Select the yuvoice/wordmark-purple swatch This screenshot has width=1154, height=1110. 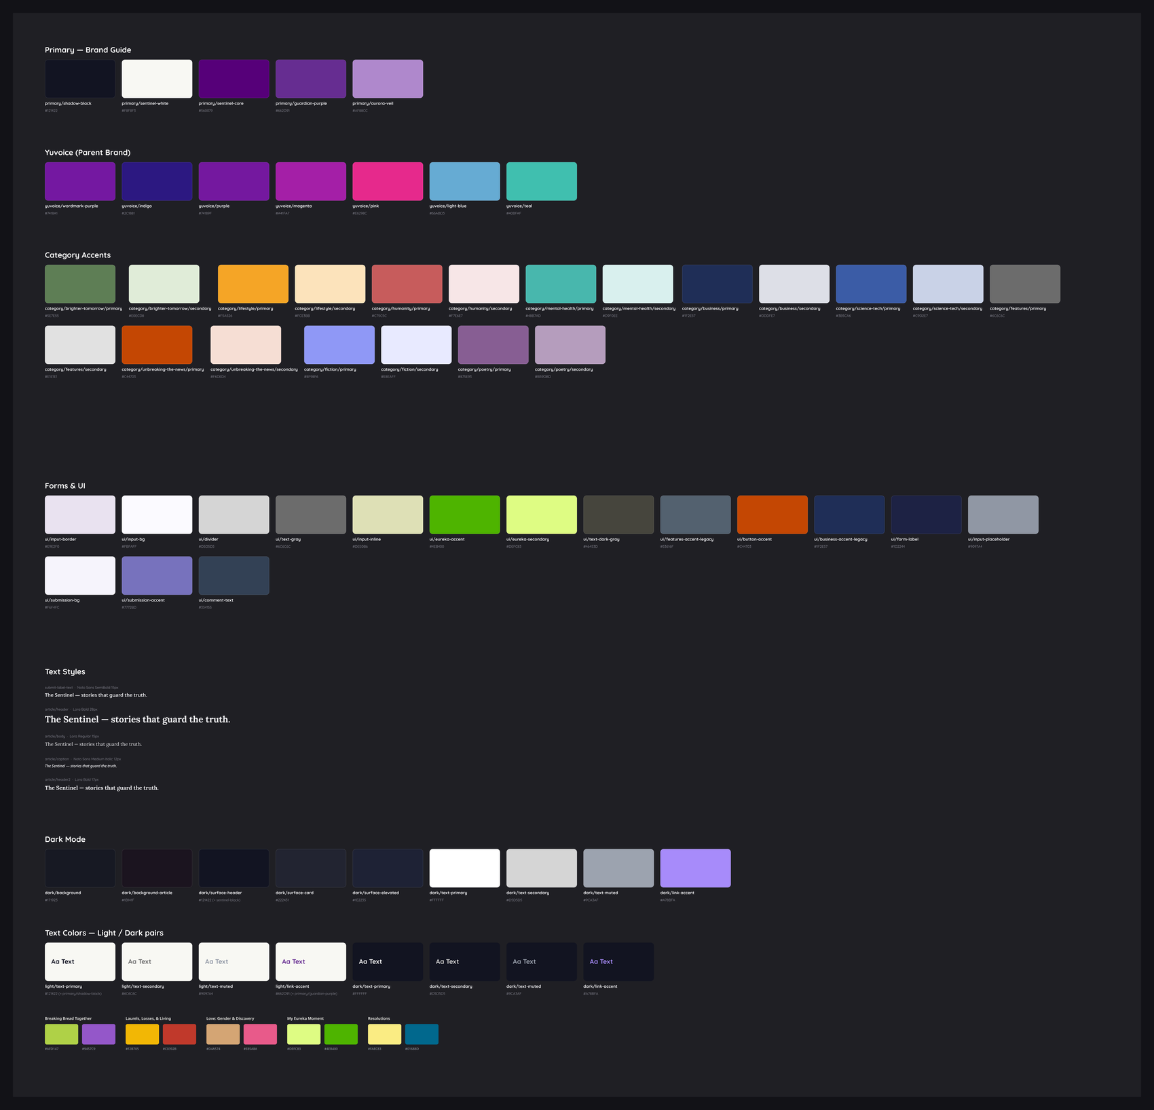80,181
